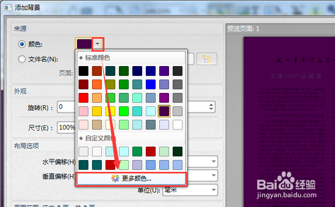The height and width of the screenshot is (207, 335).
Task: Click the 尺寸(E) input field showing 100%
Action: pos(66,128)
